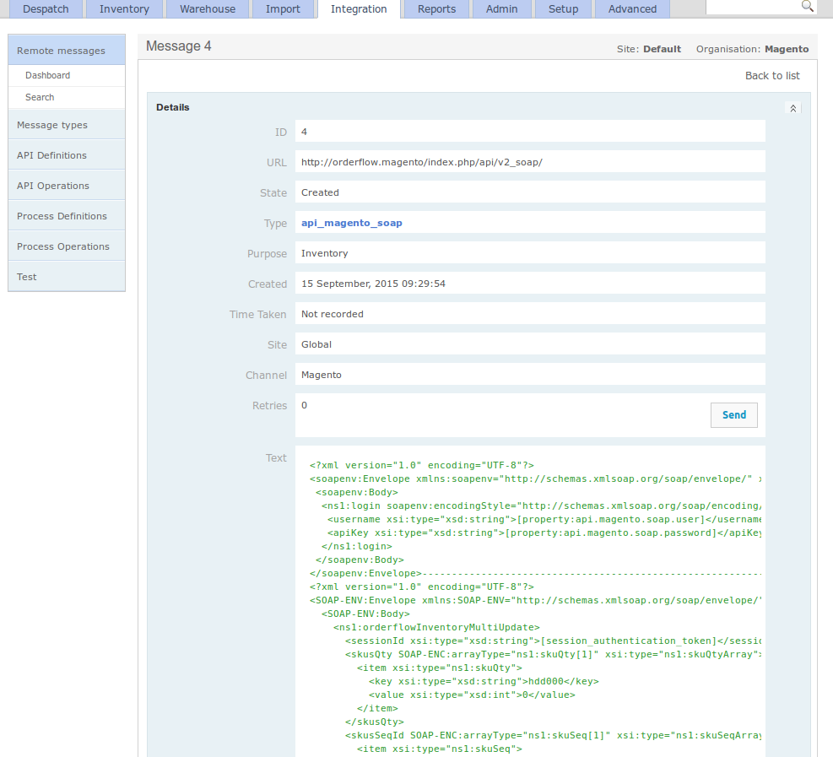Open Search under Remote messages
Screen dimensions: 833x757
pos(40,98)
